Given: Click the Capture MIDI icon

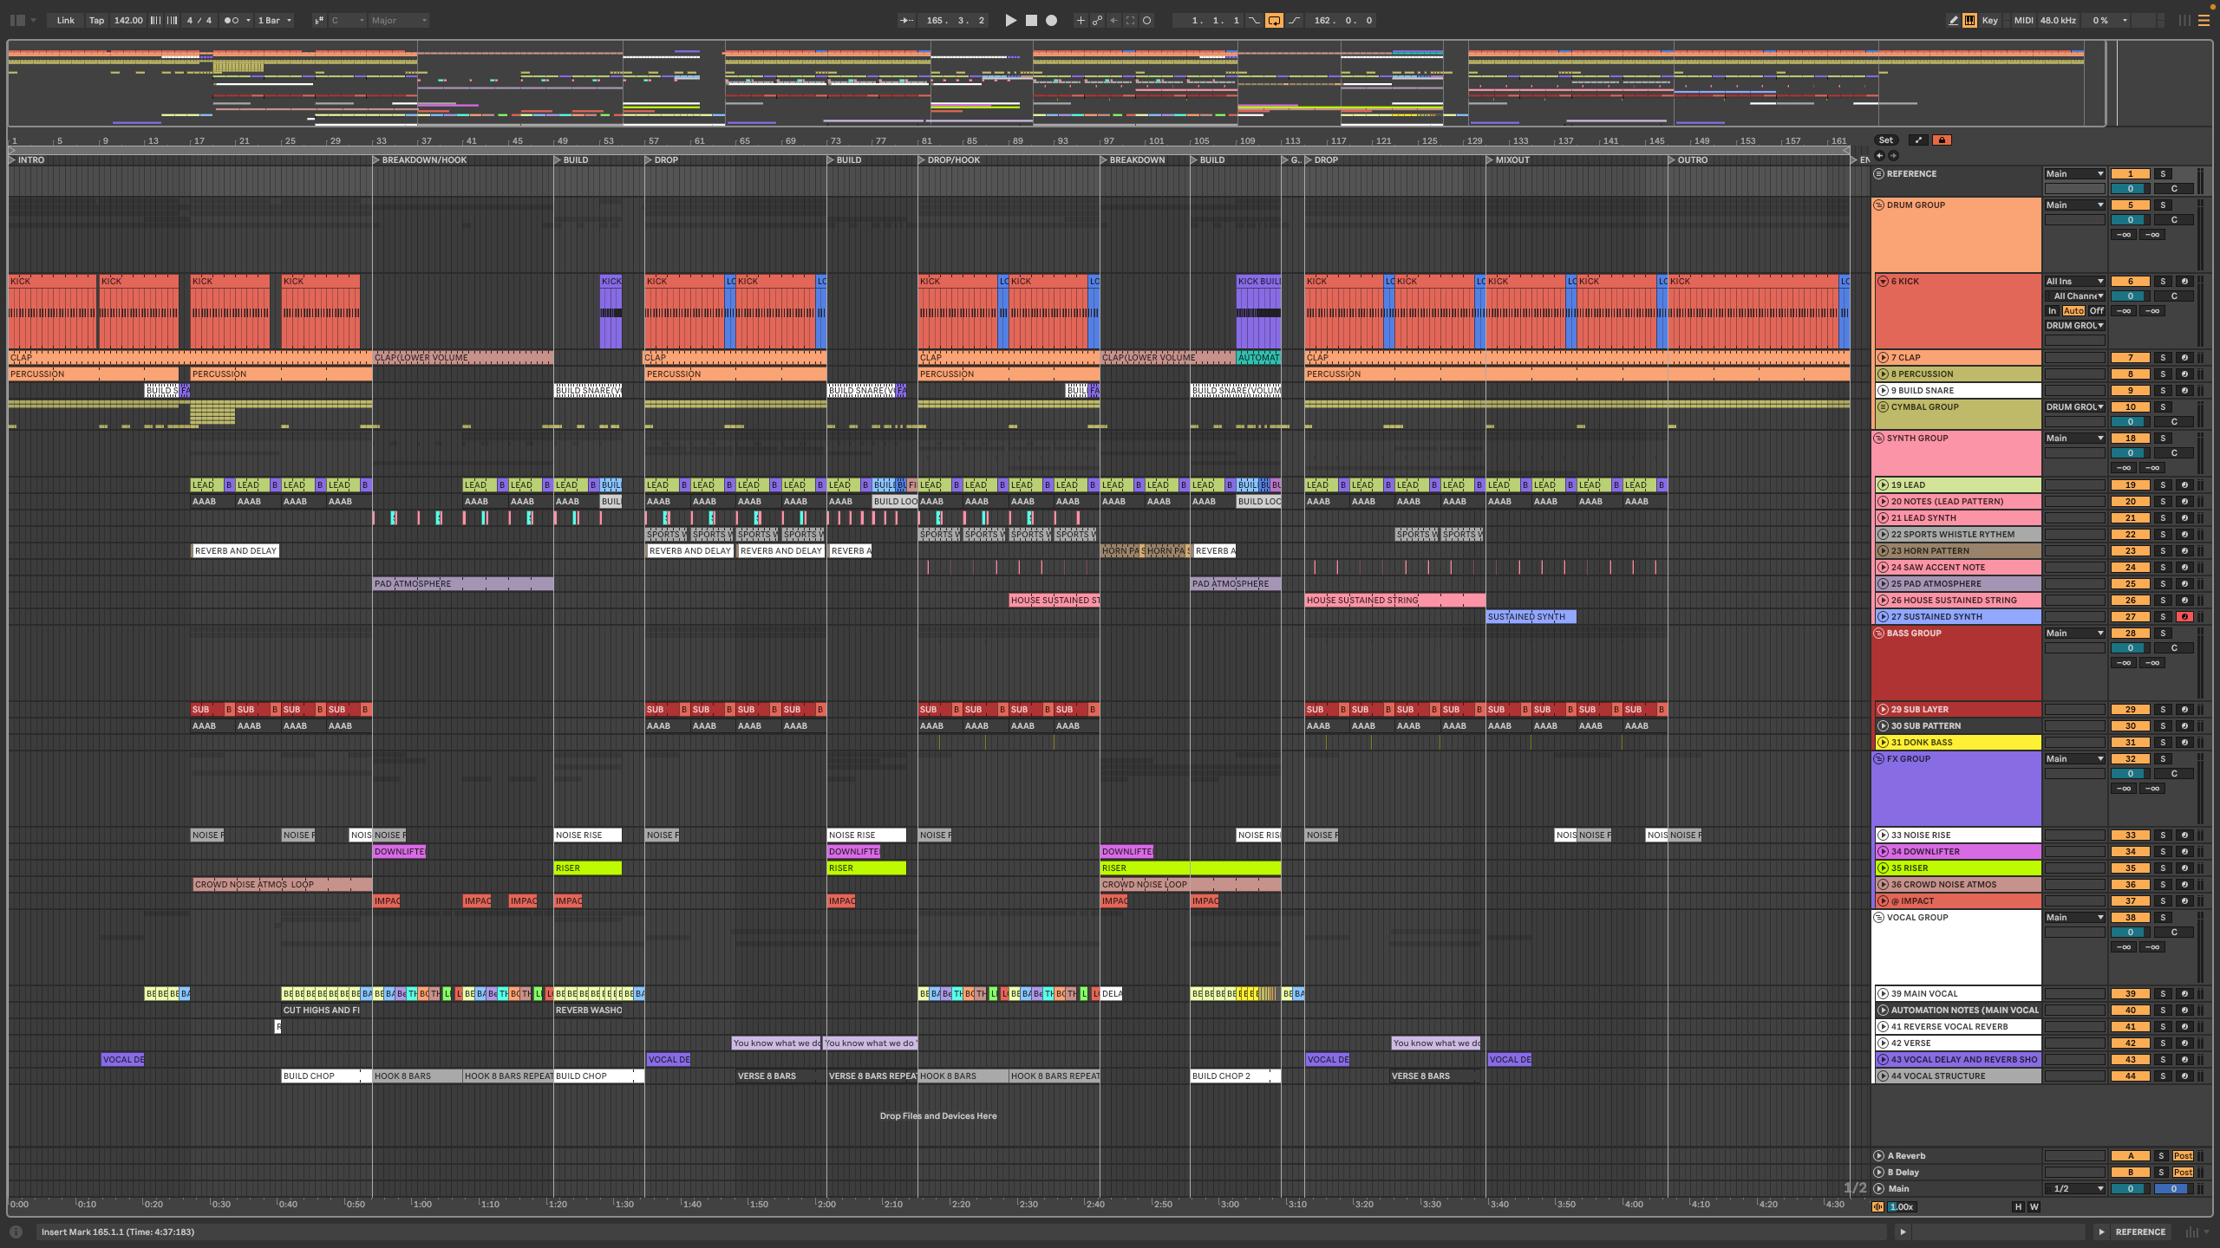Looking at the screenshot, I should pyautogui.click(x=1130, y=20).
